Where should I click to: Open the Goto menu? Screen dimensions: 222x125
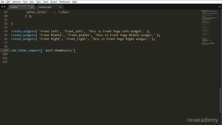pyautogui.click(x=39, y=2)
